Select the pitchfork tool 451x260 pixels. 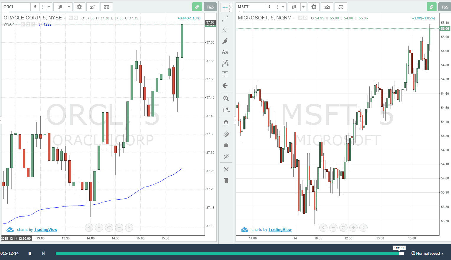[x=226, y=29]
